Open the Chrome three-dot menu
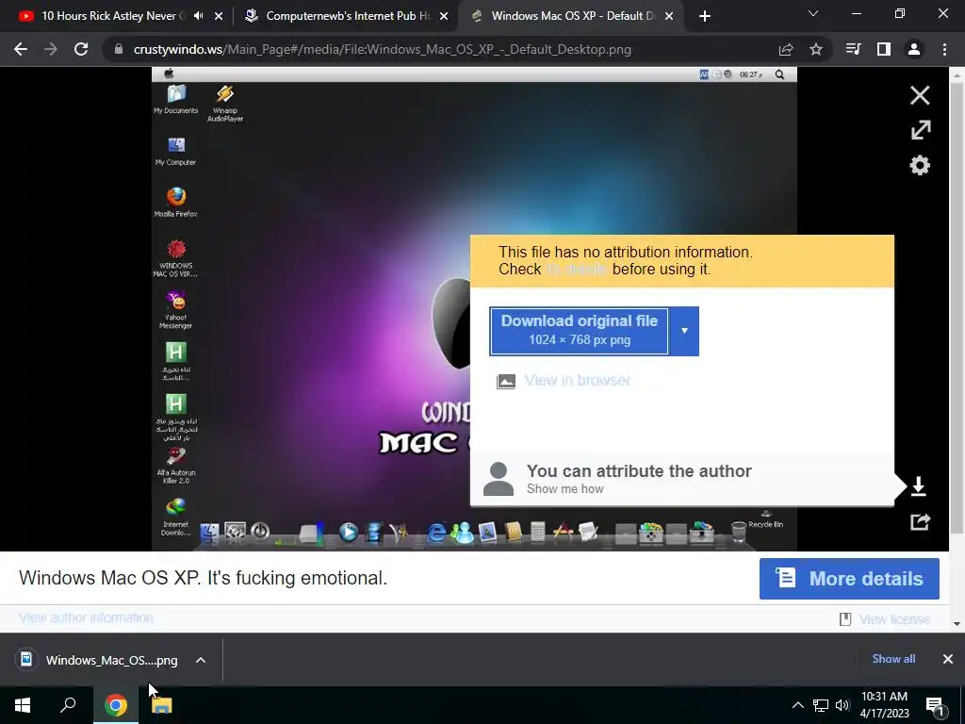The height and width of the screenshot is (724, 965). 944,49
